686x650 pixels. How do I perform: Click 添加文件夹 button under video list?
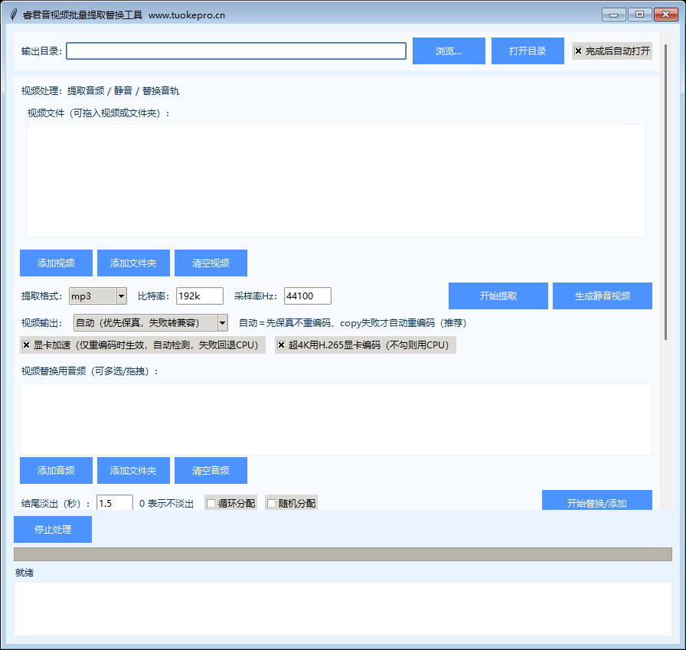[x=133, y=263]
